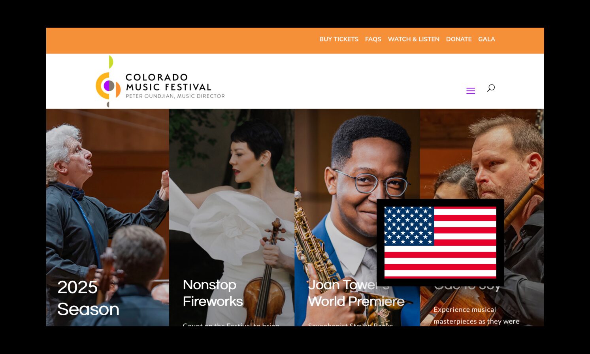
Task: Open Watch & Listen in top bar
Action: click(x=413, y=39)
